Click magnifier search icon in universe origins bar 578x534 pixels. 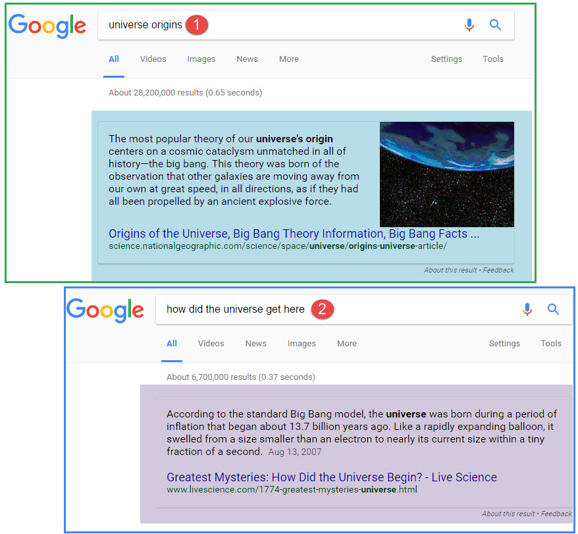click(495, 25)
